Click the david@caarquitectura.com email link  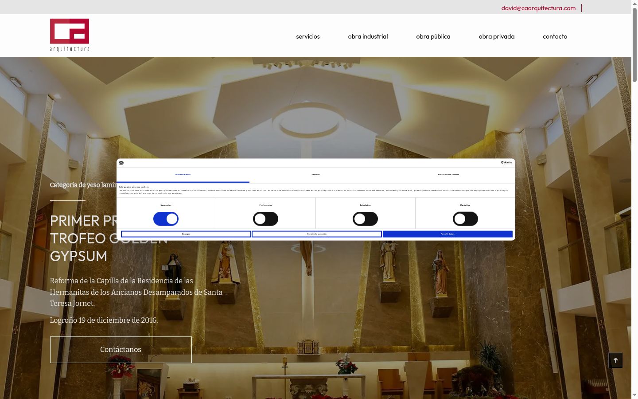(x=538, y=8)
